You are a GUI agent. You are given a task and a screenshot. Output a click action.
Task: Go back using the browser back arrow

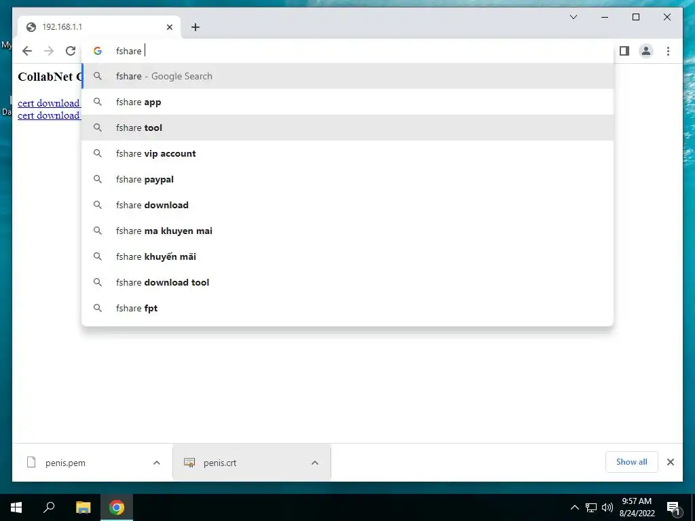[x=27, y=51]
